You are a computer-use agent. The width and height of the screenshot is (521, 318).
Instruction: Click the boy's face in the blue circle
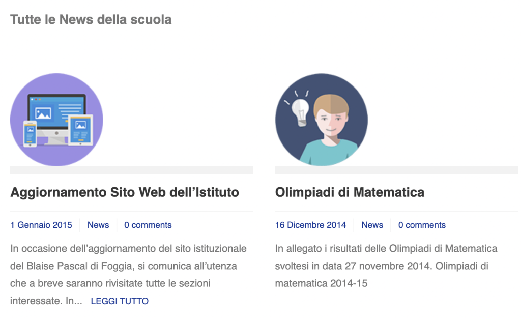[330, 122]
